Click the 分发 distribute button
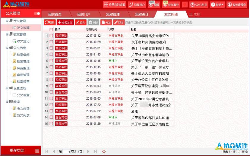The width and height of the screenshot is (250, 156). pos(106,22)
